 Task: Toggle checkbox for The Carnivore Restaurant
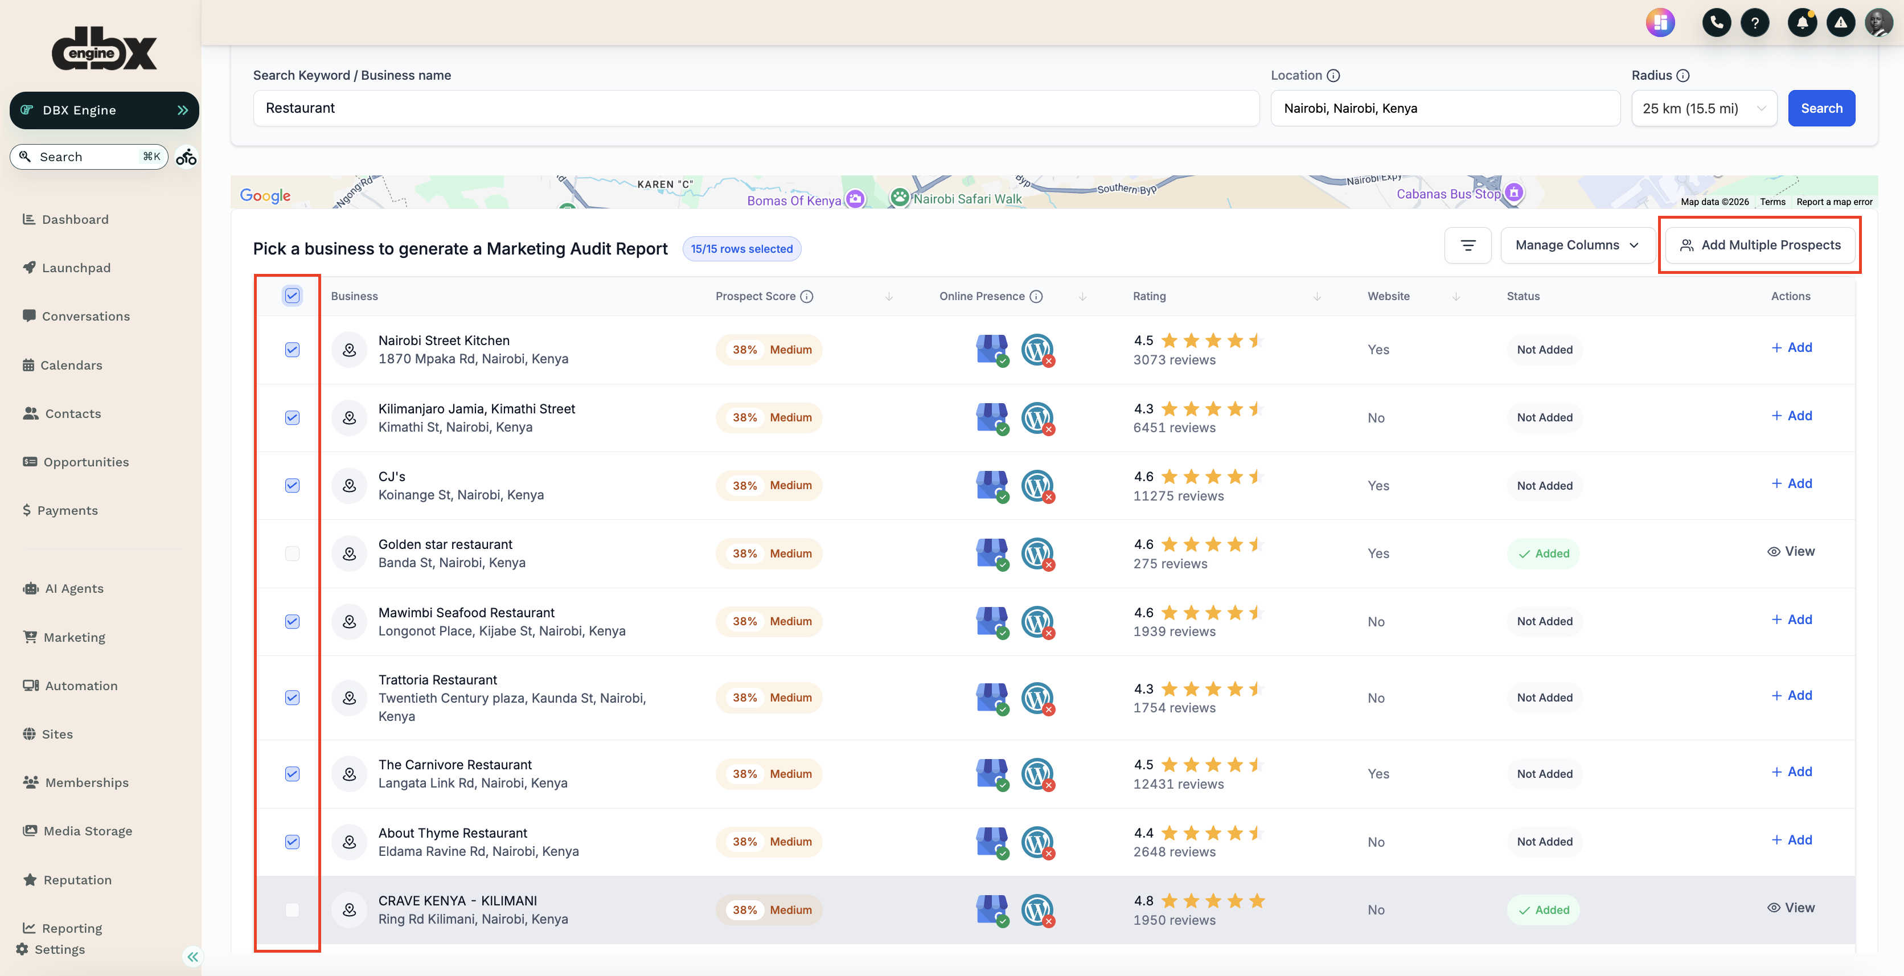292,773
